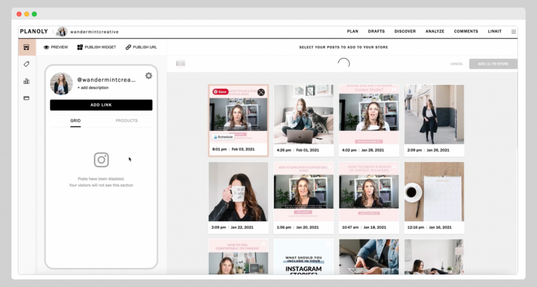
Task: Open the DISCOVER menu
Action: 405,31
